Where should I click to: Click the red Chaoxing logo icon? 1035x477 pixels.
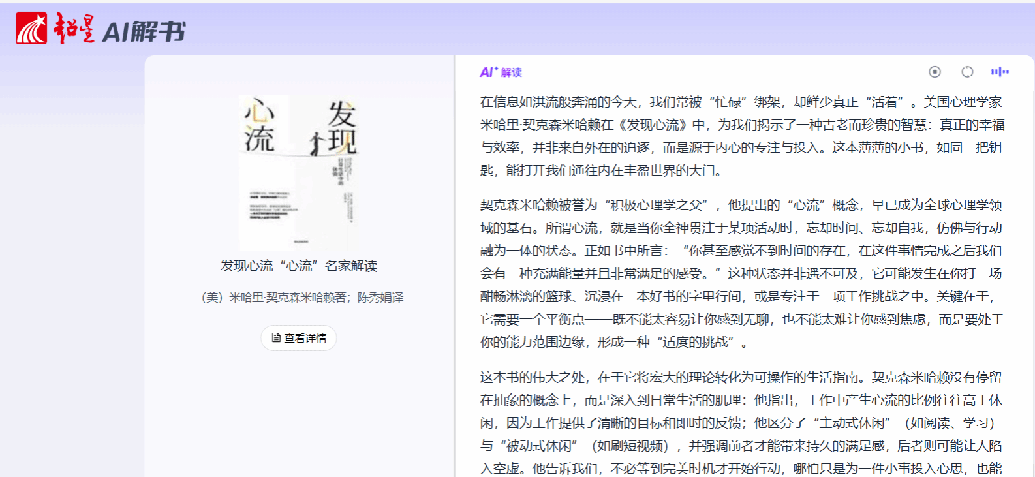click(x=31, y=29)
